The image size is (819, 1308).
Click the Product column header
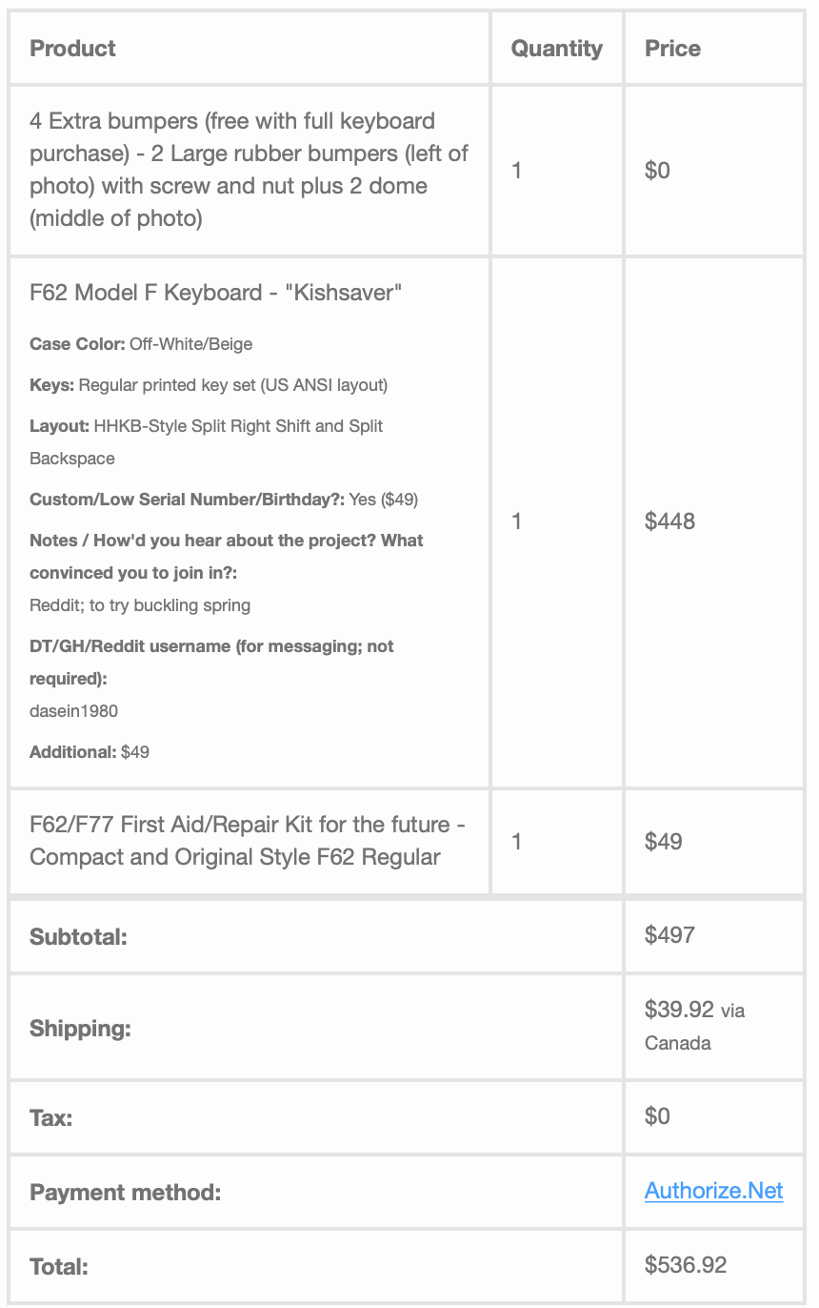73,49
